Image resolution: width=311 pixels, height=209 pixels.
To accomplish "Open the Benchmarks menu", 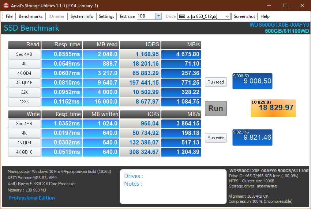I will pos(30,16).
